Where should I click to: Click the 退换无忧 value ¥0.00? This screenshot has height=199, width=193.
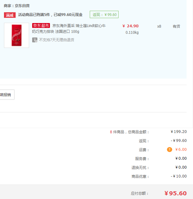[181, 167]
